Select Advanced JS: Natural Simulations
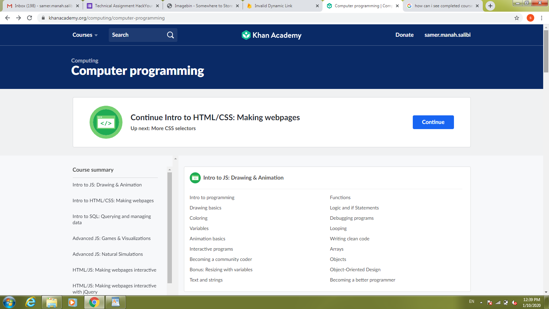The width and height of the screenshot is (549, 309). 108,254
